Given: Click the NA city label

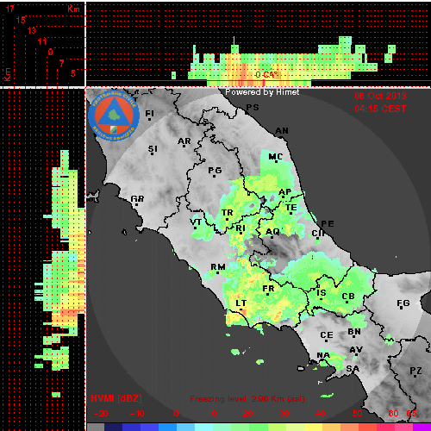Looking at the screenshot, I should click(323, 355).
